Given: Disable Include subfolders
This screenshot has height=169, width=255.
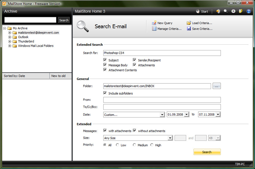Looking at the screenshot, I should (x=105, y=93).
